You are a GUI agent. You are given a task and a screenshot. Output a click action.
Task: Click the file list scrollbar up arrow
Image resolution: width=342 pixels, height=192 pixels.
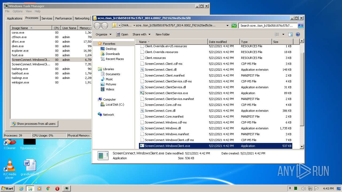tap(302, 41)
